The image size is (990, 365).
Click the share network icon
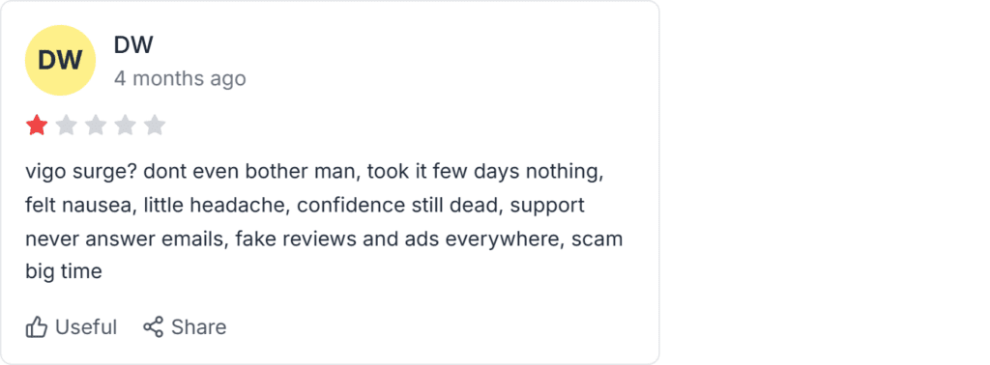[154, 326]
